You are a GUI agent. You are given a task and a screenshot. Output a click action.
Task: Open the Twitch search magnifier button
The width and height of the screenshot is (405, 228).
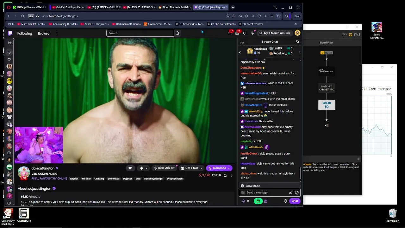(x=178, y=33)
